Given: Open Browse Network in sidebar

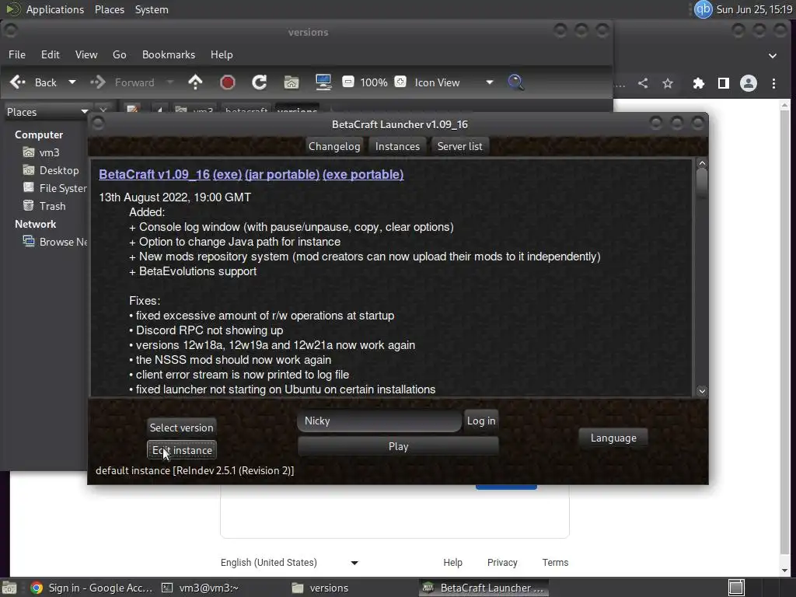Looking at the screenshot, I should click(55, 242).
